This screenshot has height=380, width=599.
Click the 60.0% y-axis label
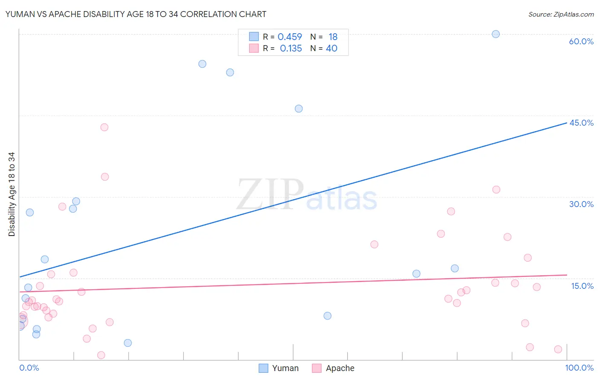(581, 41)
